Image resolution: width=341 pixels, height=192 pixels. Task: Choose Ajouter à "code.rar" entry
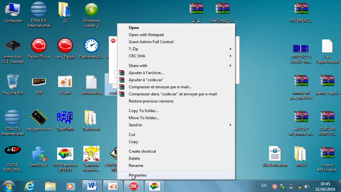coord(176,80)
